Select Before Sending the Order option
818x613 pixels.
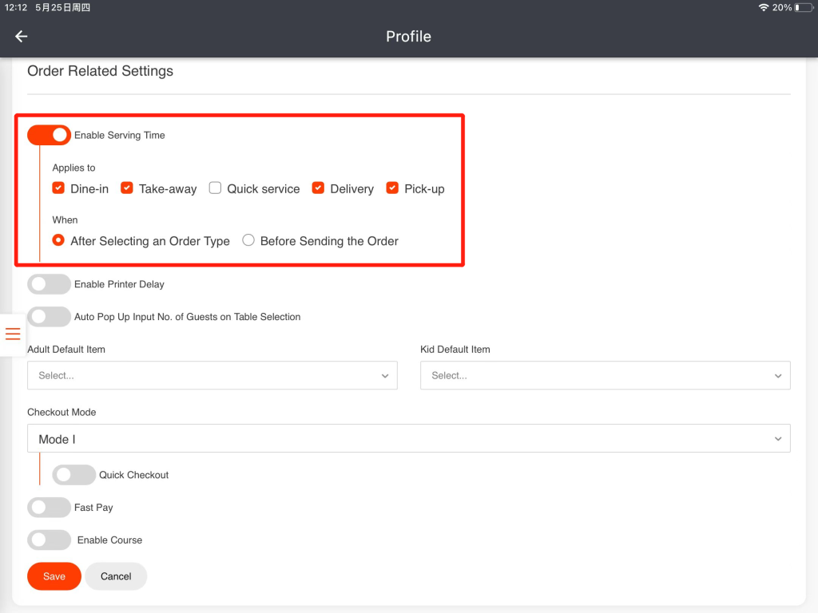[x=248, y=240]
